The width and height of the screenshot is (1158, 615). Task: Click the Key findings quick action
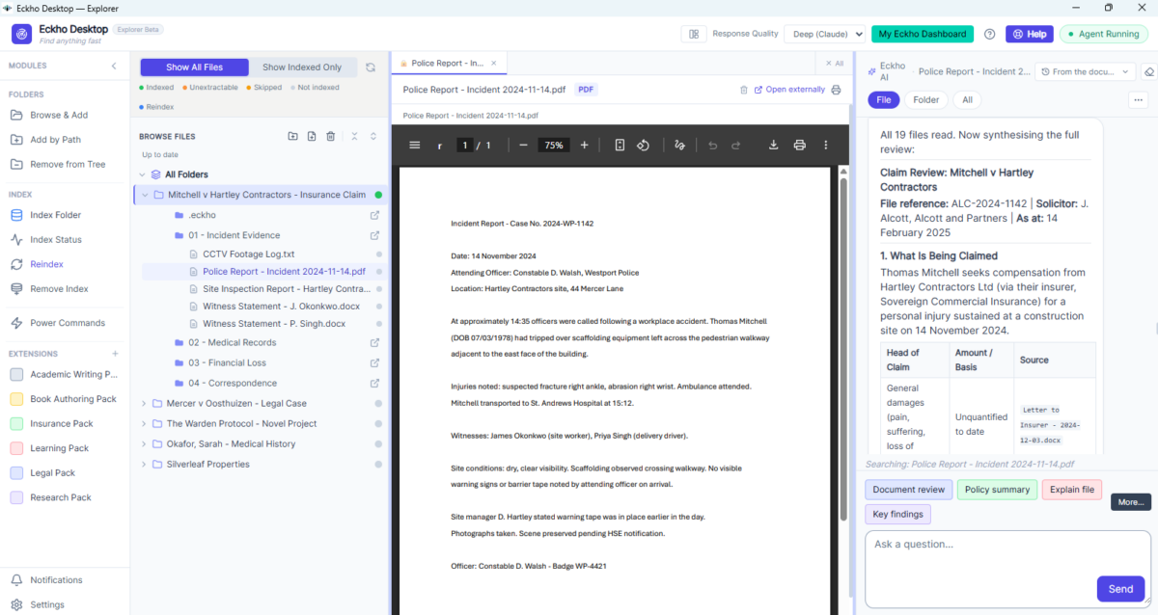[x=898, y=515]
